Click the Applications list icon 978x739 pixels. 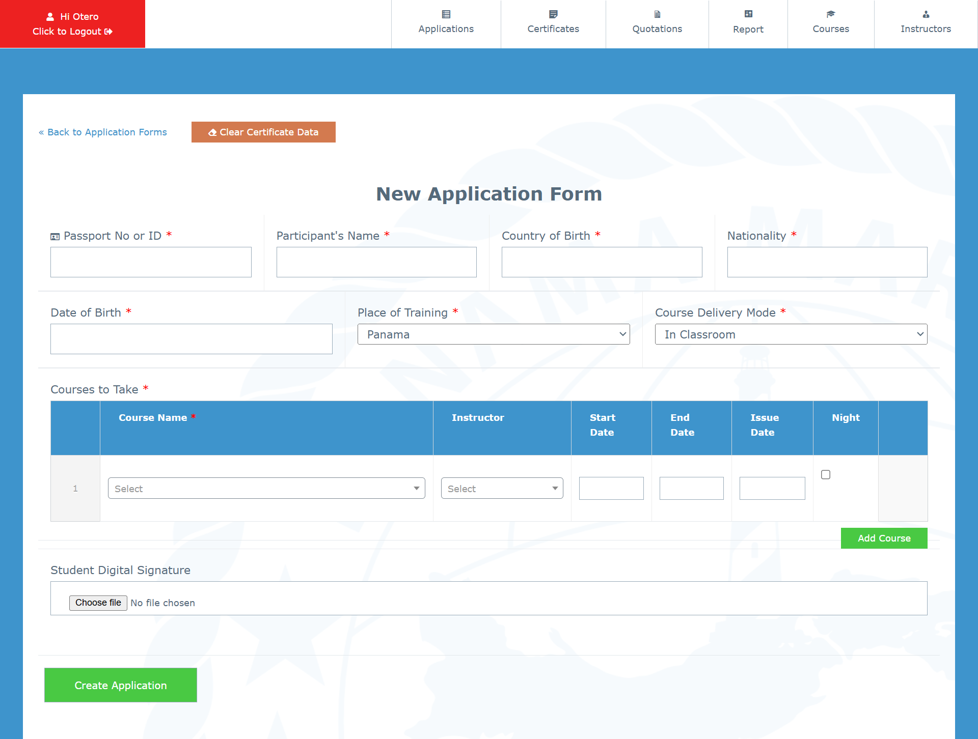pyautogui.click(x=446, y=14)
